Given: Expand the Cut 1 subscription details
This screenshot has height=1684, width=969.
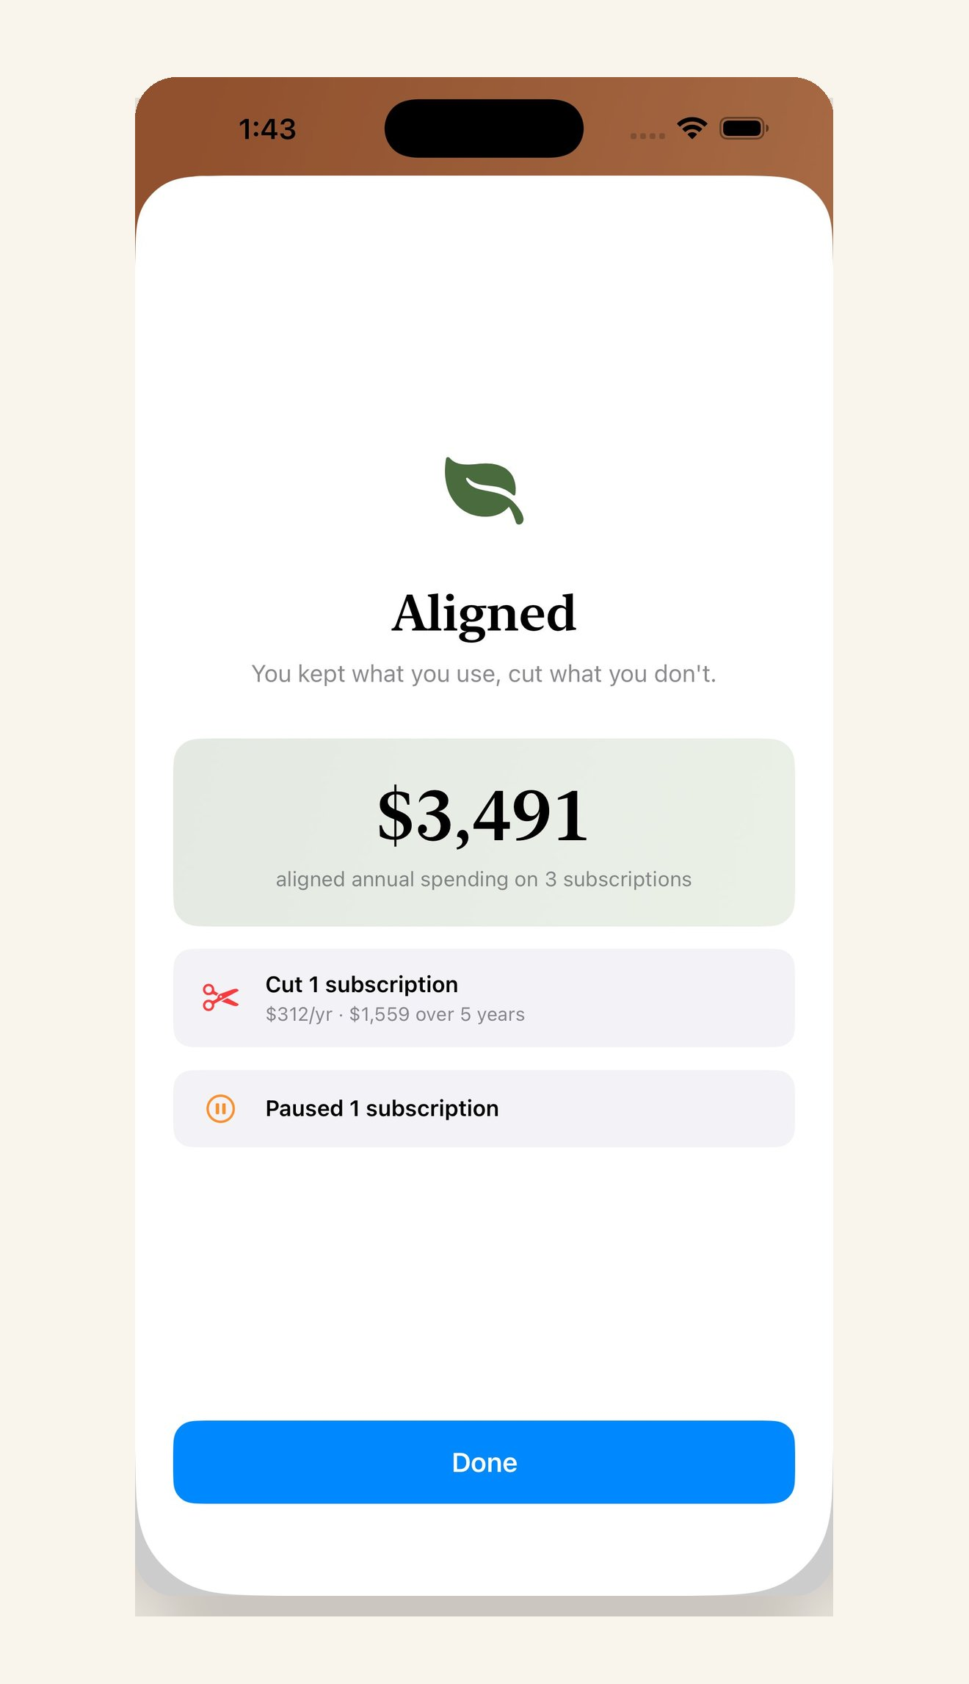Looking at the screenshot, I should tap(484, 997).
